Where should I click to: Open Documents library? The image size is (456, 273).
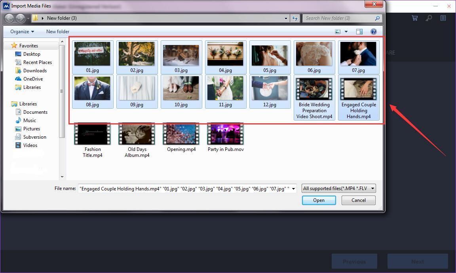click(x=31, y=112)
